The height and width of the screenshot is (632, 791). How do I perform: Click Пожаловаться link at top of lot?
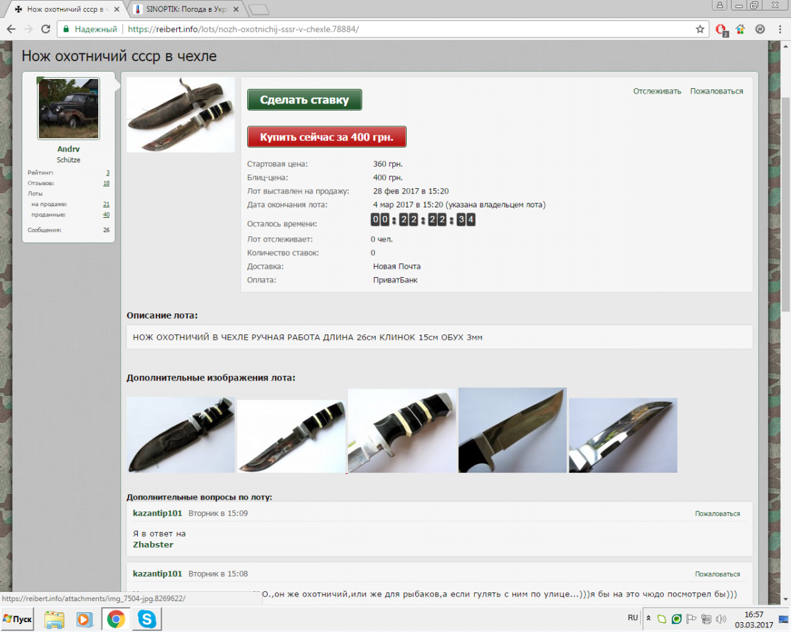coord(717,92)
